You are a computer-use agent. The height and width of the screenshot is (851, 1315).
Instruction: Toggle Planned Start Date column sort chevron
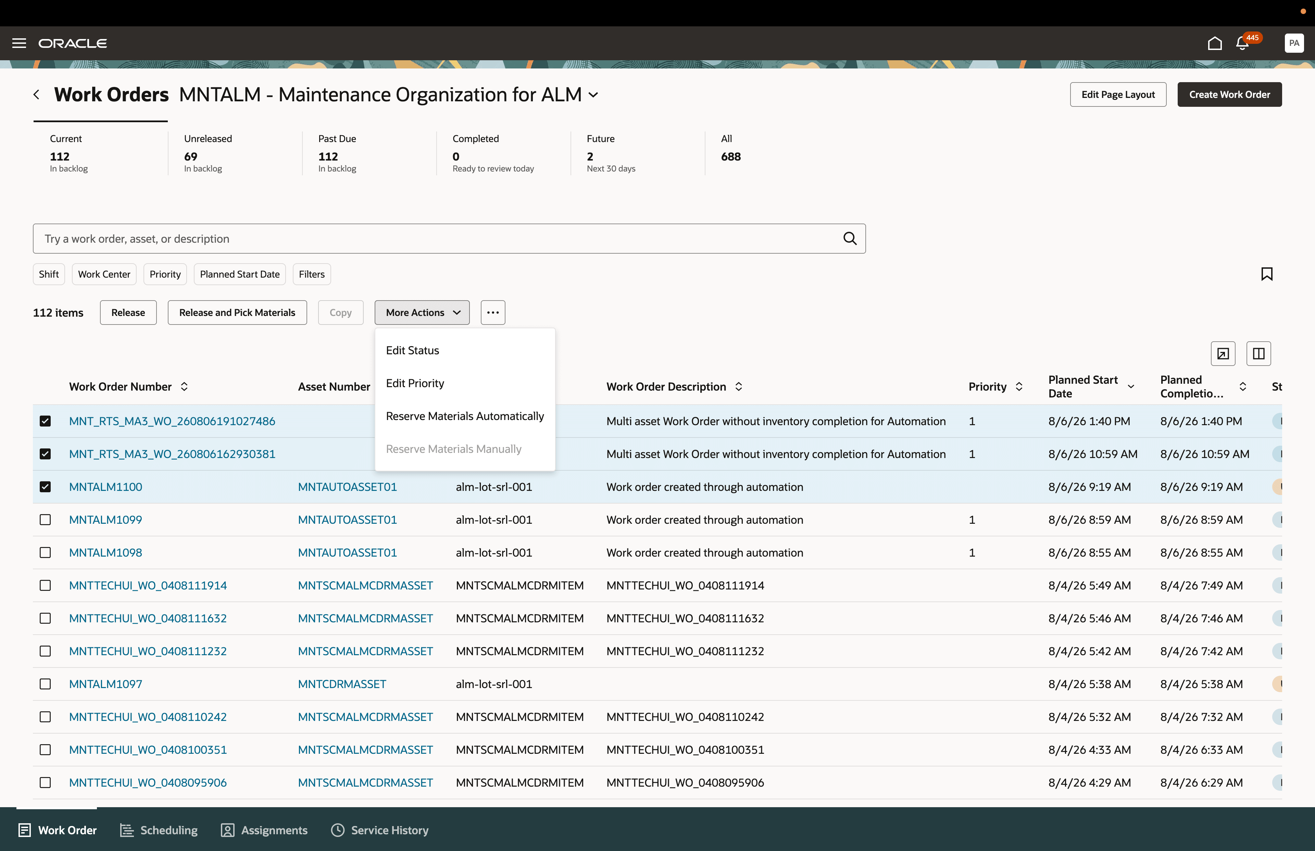pos(1131,386)
